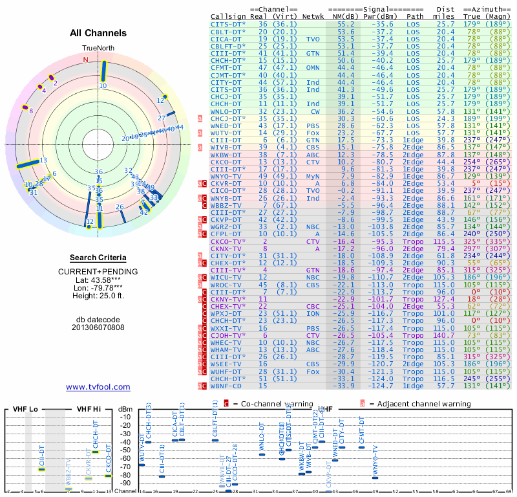
Task: Select the WUHF-DT callsign in the table
Action: click(x=226, y=371)
